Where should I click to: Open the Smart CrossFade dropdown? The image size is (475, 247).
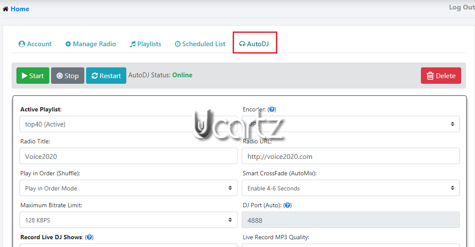click(351, 188)
